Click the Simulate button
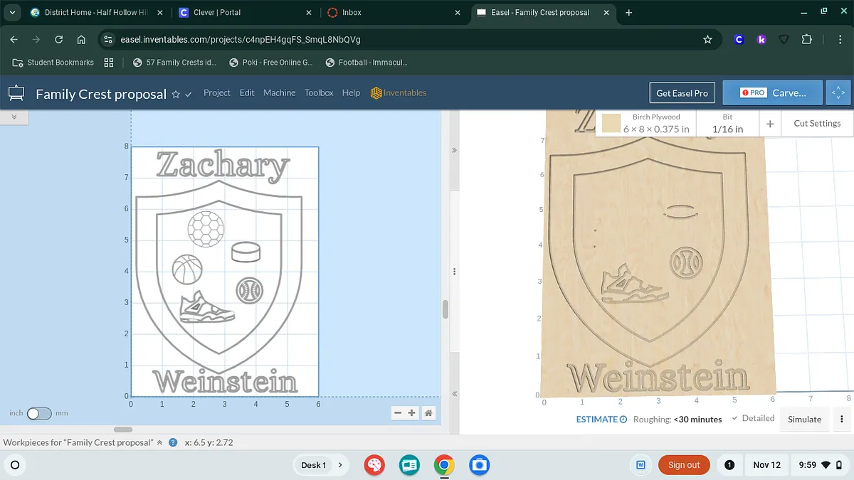The height and width of the screenshot is (480, 854). tap(804, 419)
